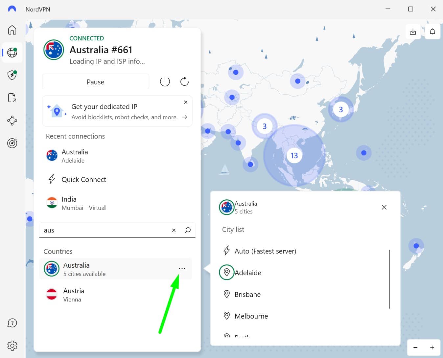Dismiss the dedicated IP banner
The width and height of the screenshot is (443, 358).
(186, 102)
